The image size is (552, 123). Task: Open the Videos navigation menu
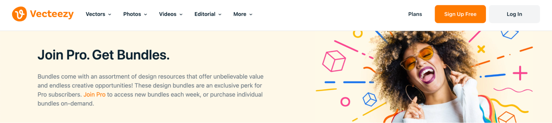tap(168, 14)
